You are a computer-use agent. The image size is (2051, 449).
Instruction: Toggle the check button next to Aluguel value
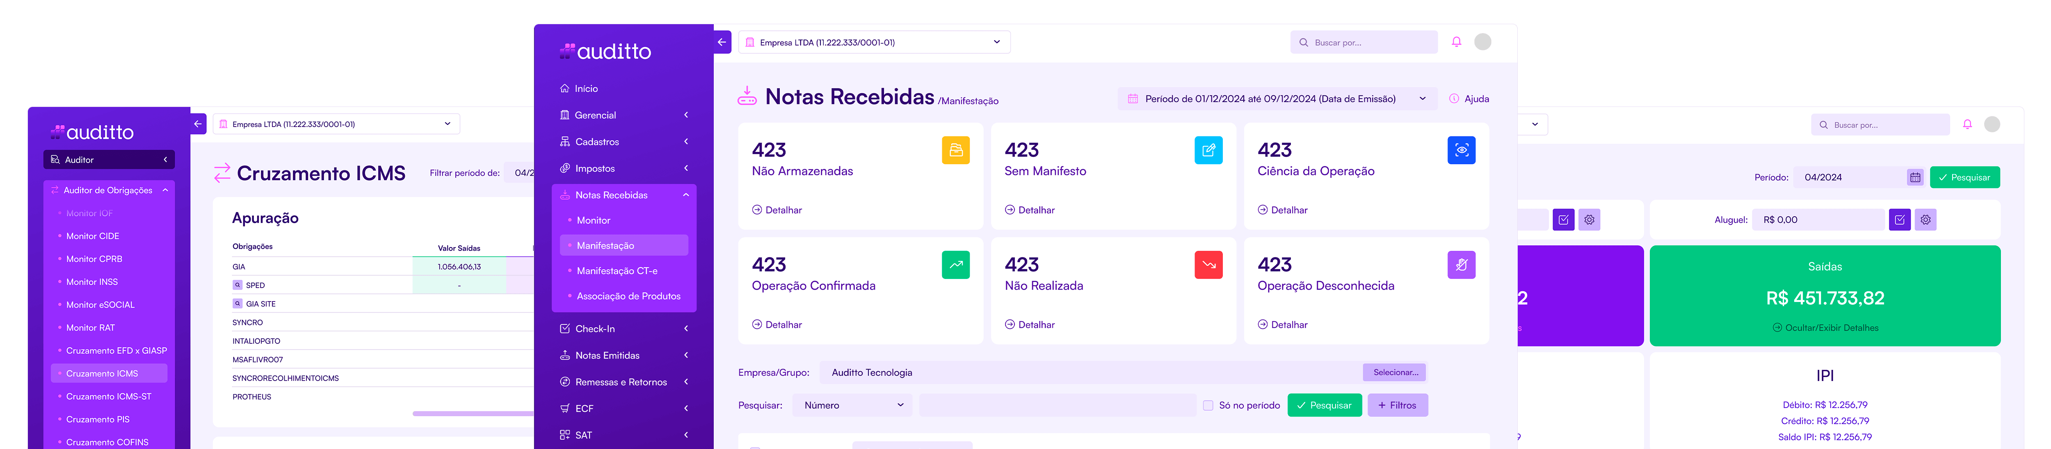point(1900,220)
